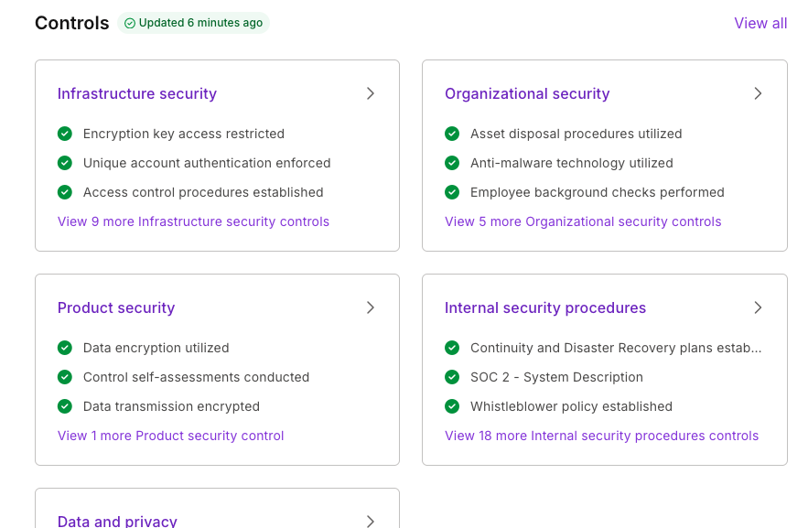Click the green check beside Employee background checks performed
This screenshot has height=528, width=808.
[452, 192]
